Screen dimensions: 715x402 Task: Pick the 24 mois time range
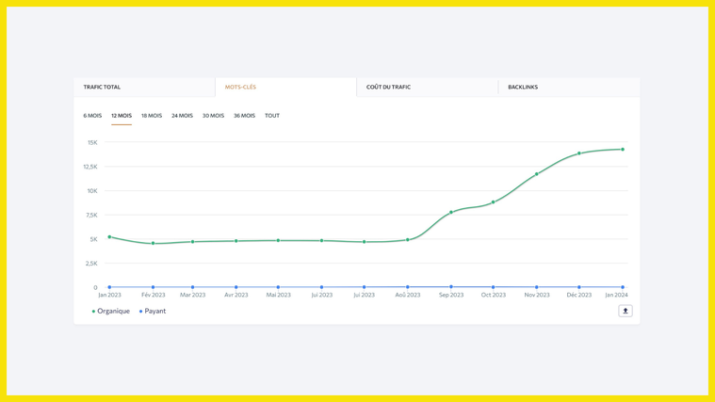(x=182, y=116)
